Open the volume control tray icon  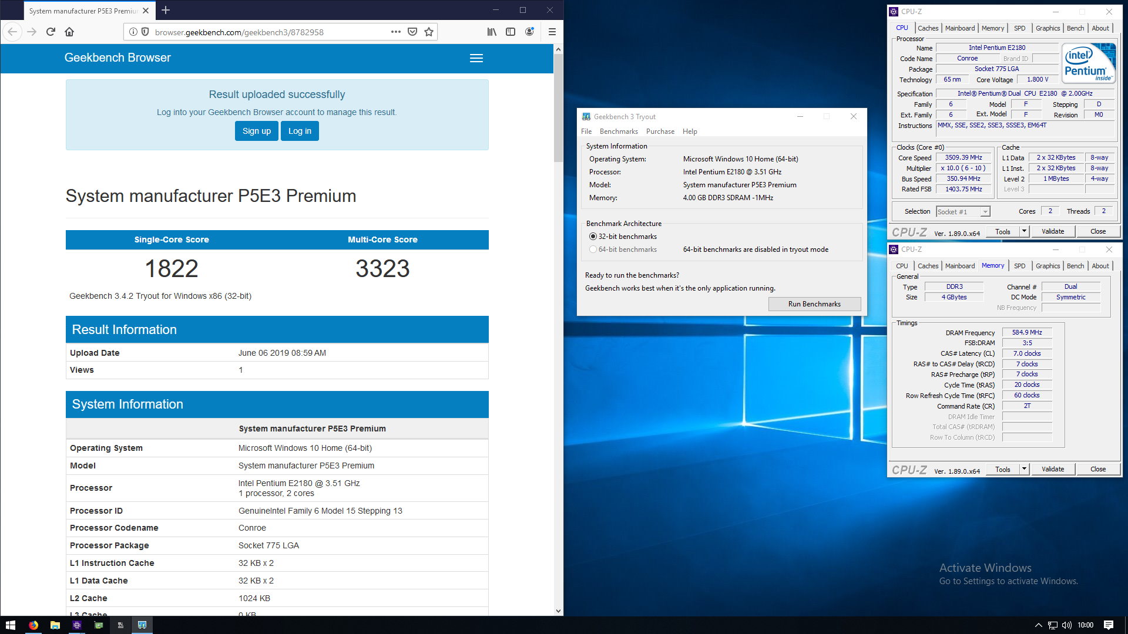[x=1067, y=625]
